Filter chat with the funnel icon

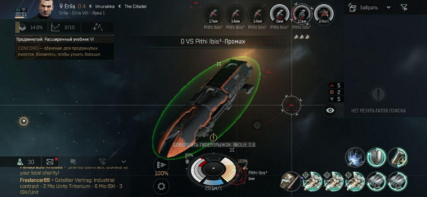[102, 162]
